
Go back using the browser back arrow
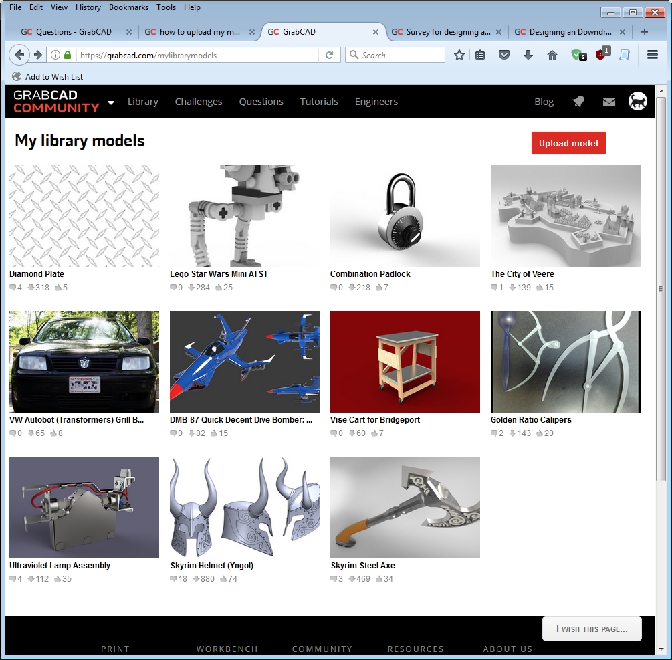click(x=19, y=55)
